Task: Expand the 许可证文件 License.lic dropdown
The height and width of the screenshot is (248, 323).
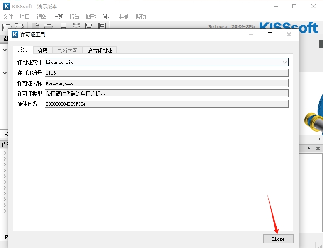Action: click(285, 62)
